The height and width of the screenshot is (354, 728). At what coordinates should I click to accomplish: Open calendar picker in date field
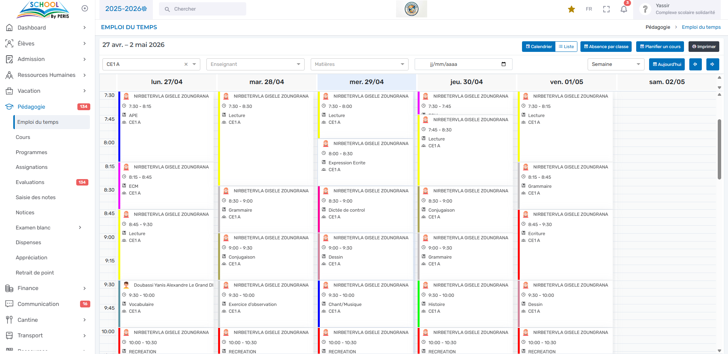(x=503, y=64)
